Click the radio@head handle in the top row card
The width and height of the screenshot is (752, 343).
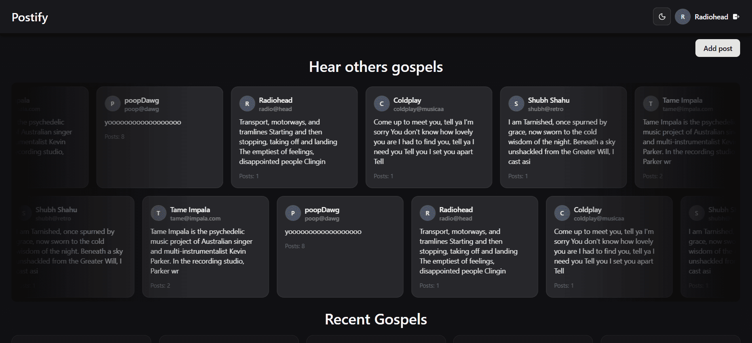pos(275,109)
